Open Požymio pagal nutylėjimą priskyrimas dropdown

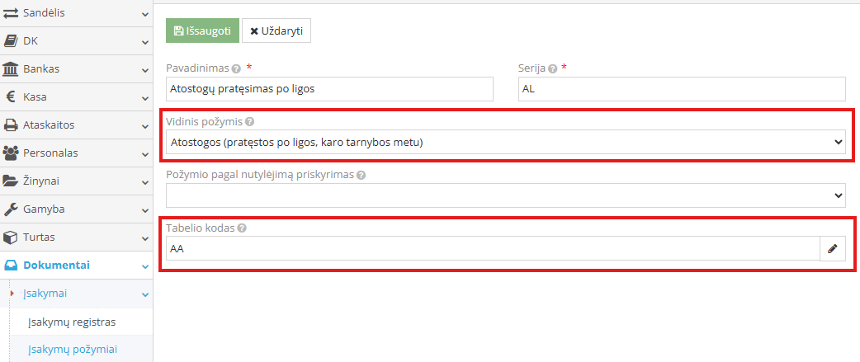[x=506, y=195]
